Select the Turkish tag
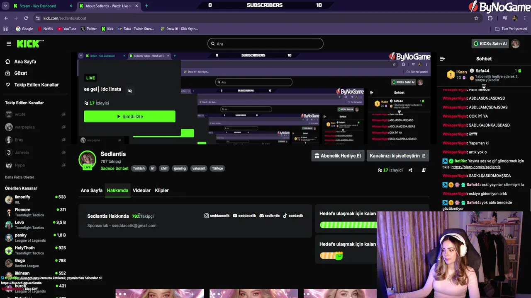The width and height of the screenshot is (531, 298). click(x=139, y=168)
